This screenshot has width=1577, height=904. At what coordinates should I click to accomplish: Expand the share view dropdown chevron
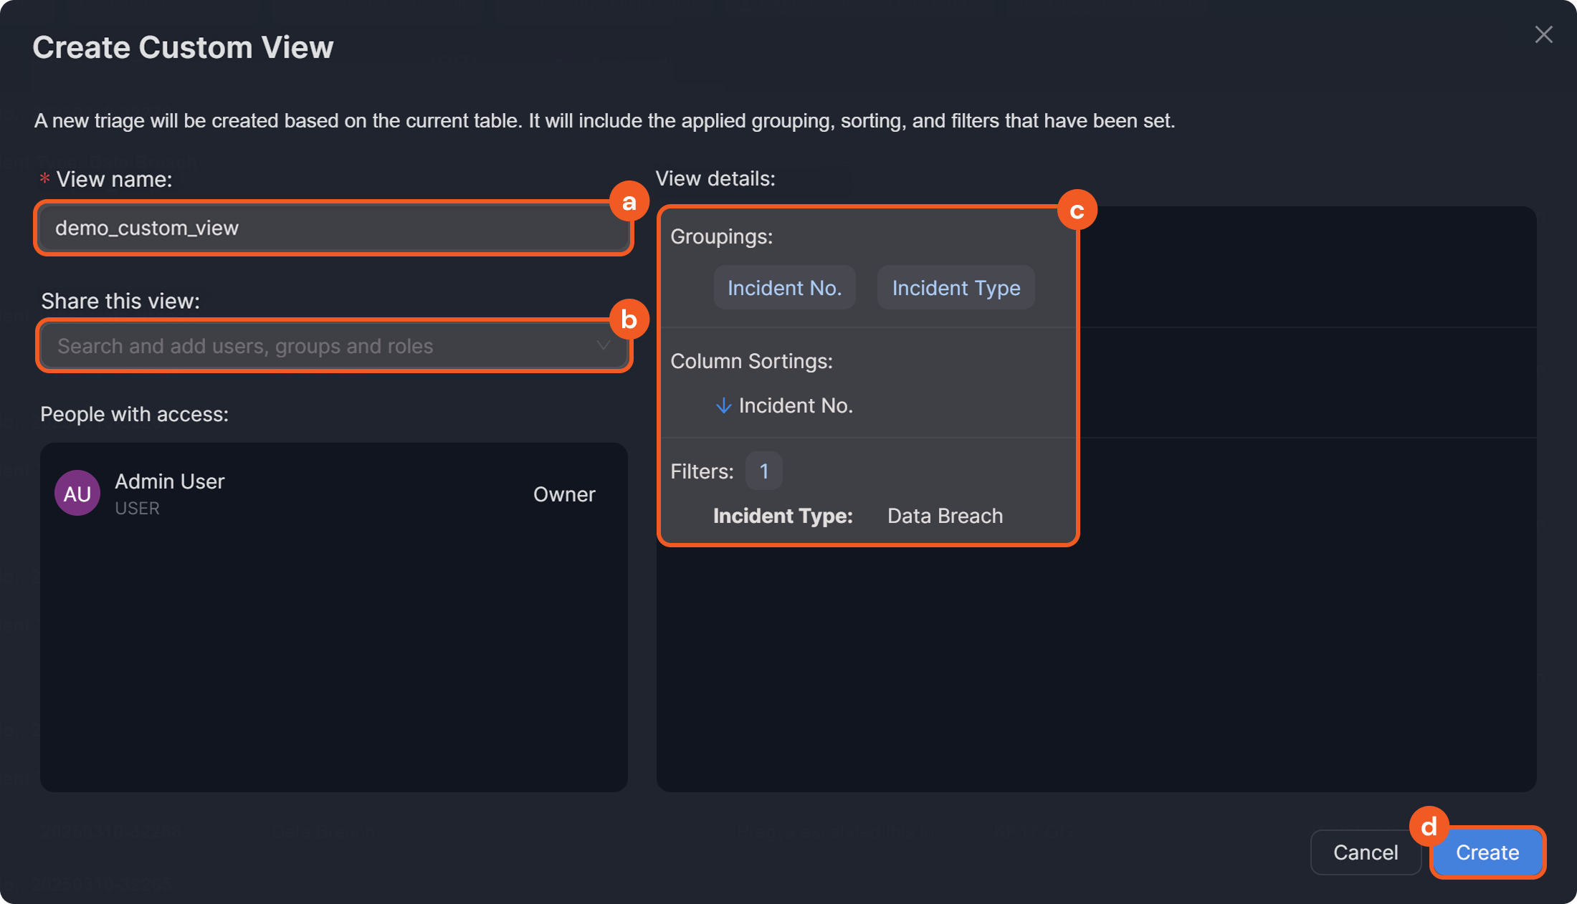pos(603,346)
